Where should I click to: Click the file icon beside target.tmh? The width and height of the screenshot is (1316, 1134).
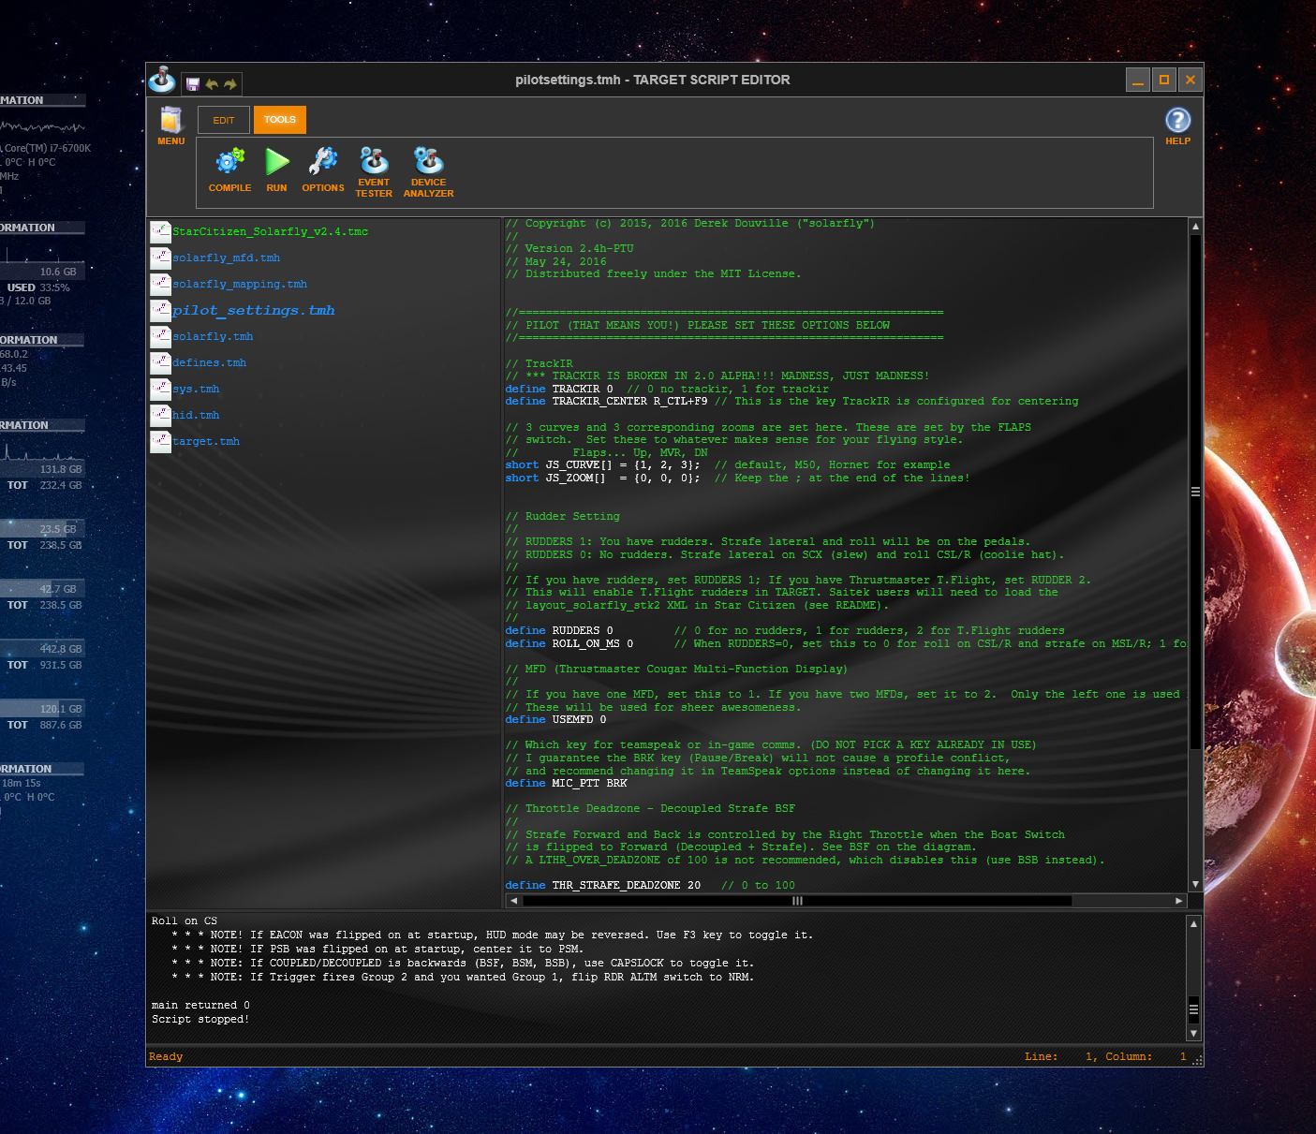(161, 441)
